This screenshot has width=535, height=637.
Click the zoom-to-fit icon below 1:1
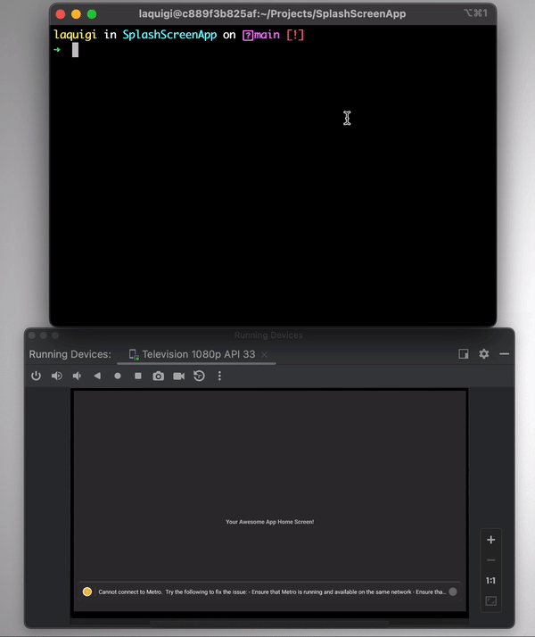coord(491,600)
